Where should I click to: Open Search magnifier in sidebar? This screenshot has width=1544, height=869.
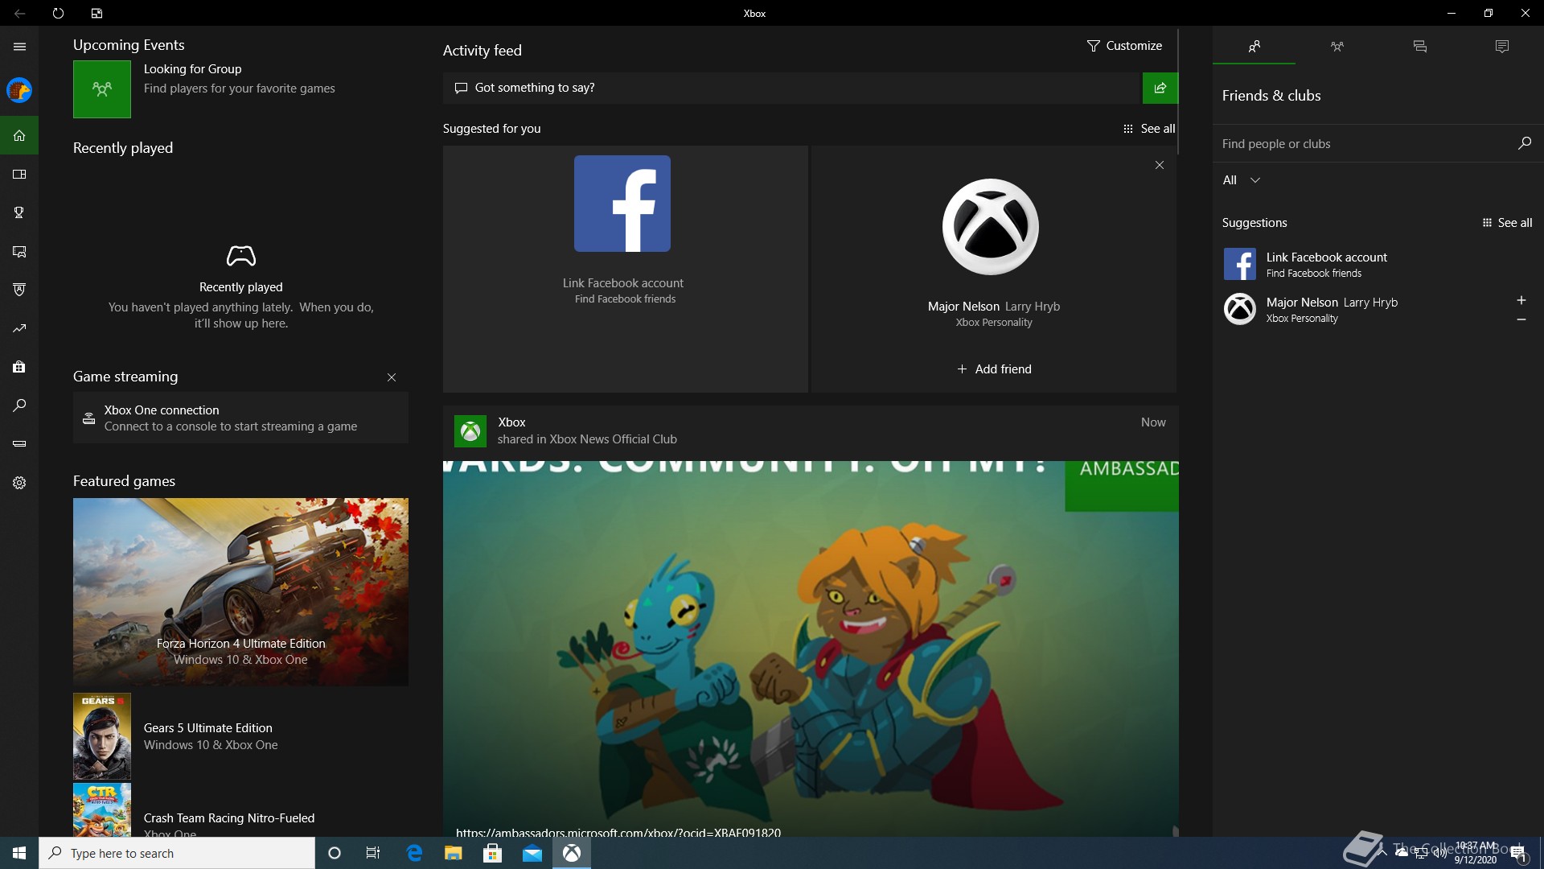tap(19, 406)
